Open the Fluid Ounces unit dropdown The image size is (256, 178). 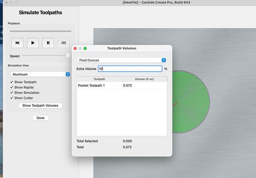(122, 60)
